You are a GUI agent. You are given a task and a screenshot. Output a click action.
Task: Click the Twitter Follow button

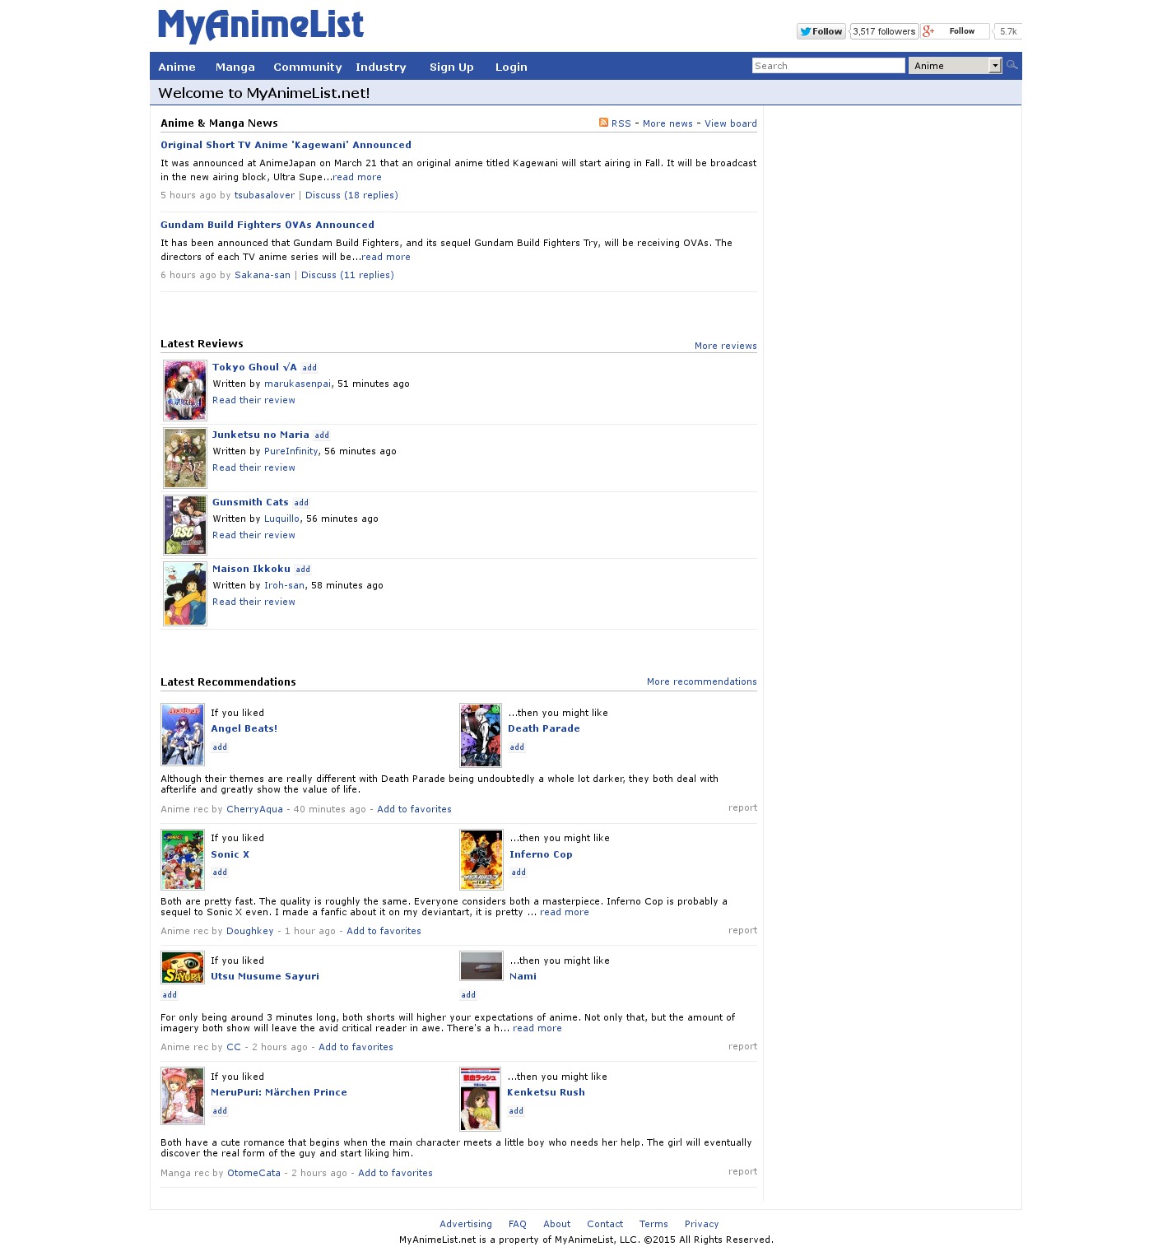point(821,31)
